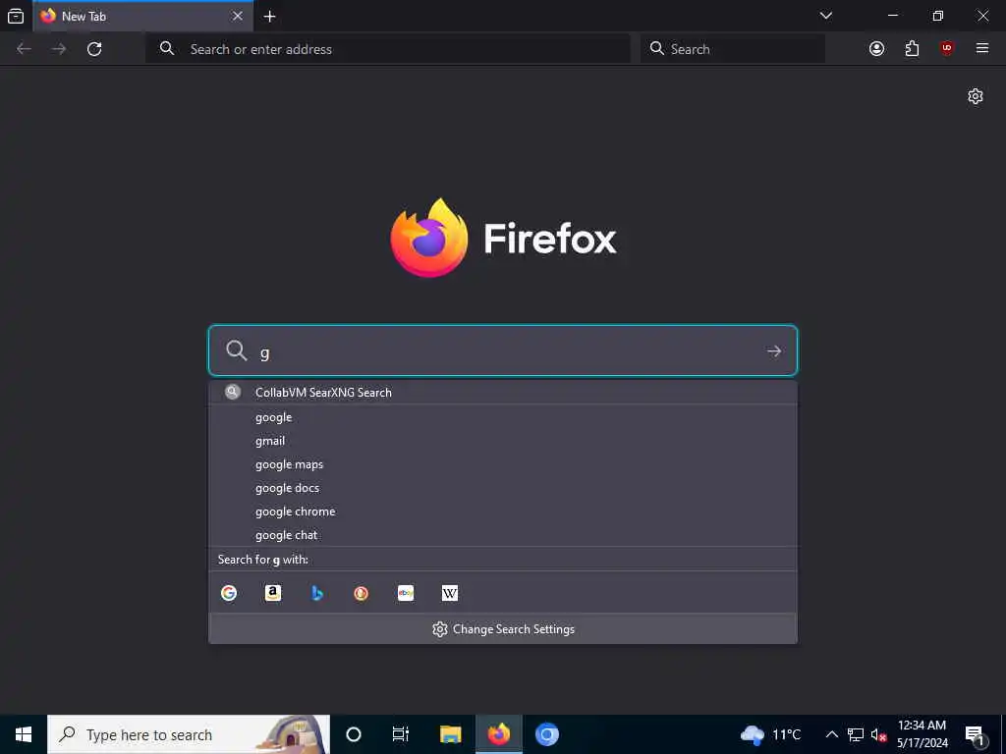Open Change Search Settings
Viewport: 1006px width, 754px height.
(503, 629)
